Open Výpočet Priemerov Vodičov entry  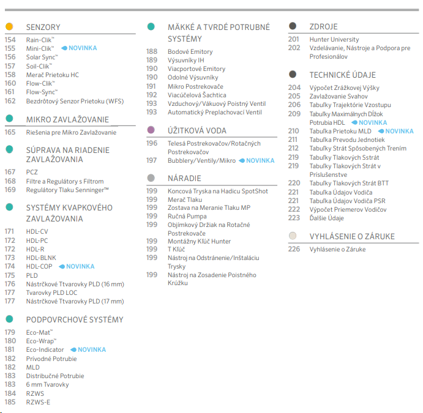tap(348, 210)
